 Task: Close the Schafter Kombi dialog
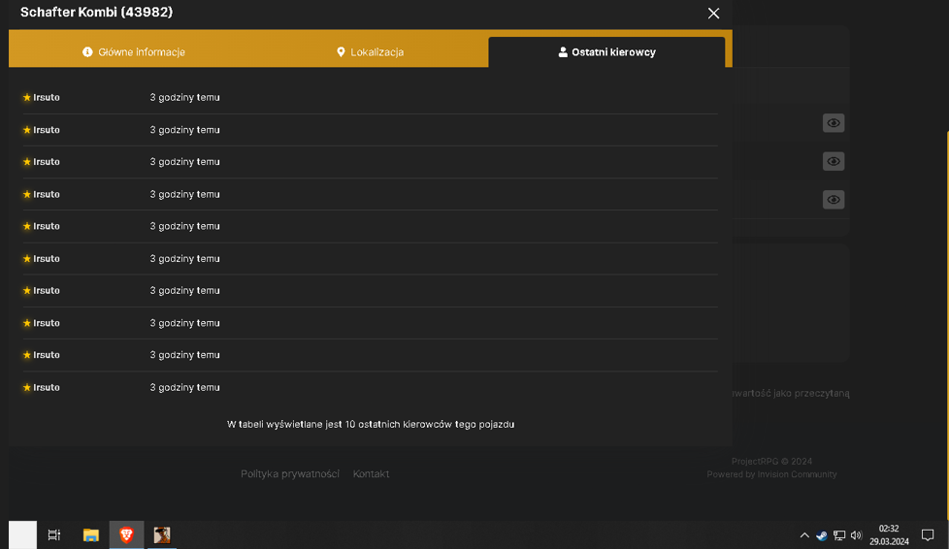[x=713, y=14]
